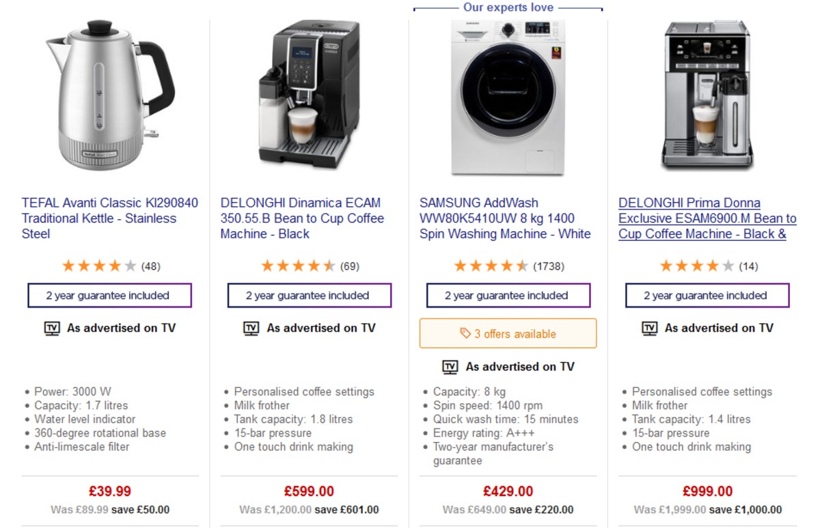
Task: Click the 3 offers available button
Action: [x=507, y=334]
